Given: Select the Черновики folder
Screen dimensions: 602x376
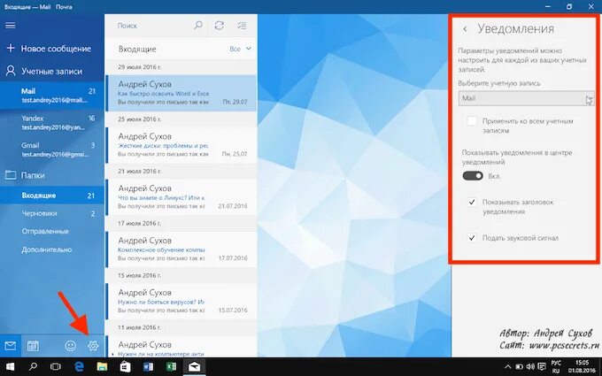Looking at the screenshot, I should click(x=52, y=213).
